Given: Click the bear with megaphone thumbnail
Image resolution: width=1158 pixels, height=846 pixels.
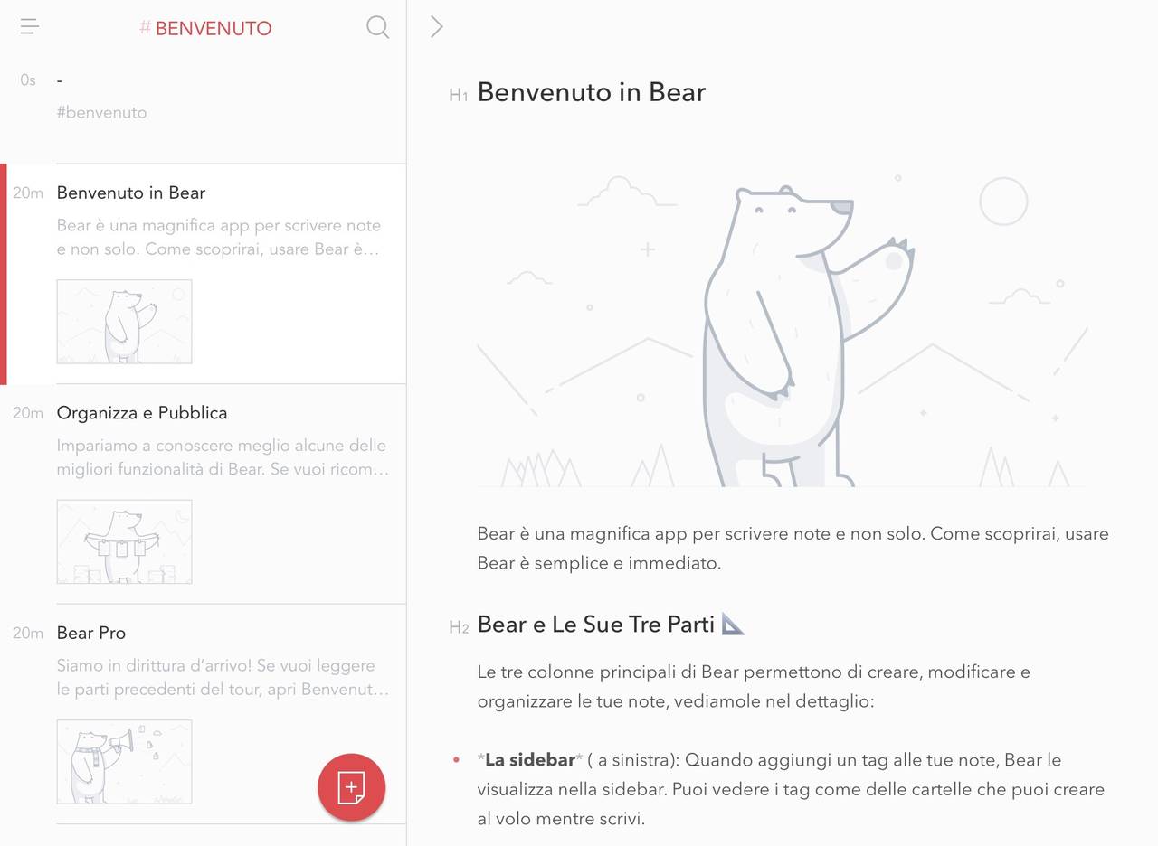Looking at the screenshot, I should pyautogui.click(x=124, y=761).
